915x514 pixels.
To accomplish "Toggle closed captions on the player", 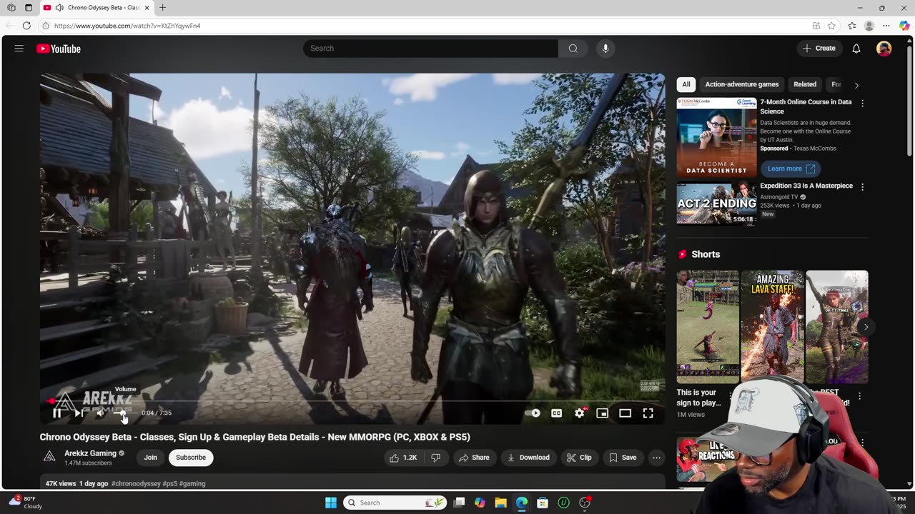I will 556,413.
